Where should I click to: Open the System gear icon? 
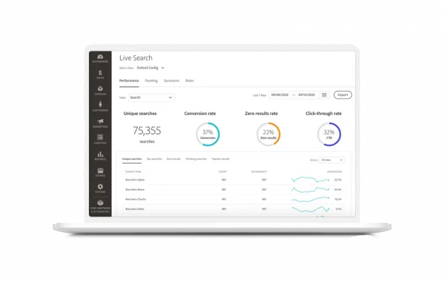point(100,188)
